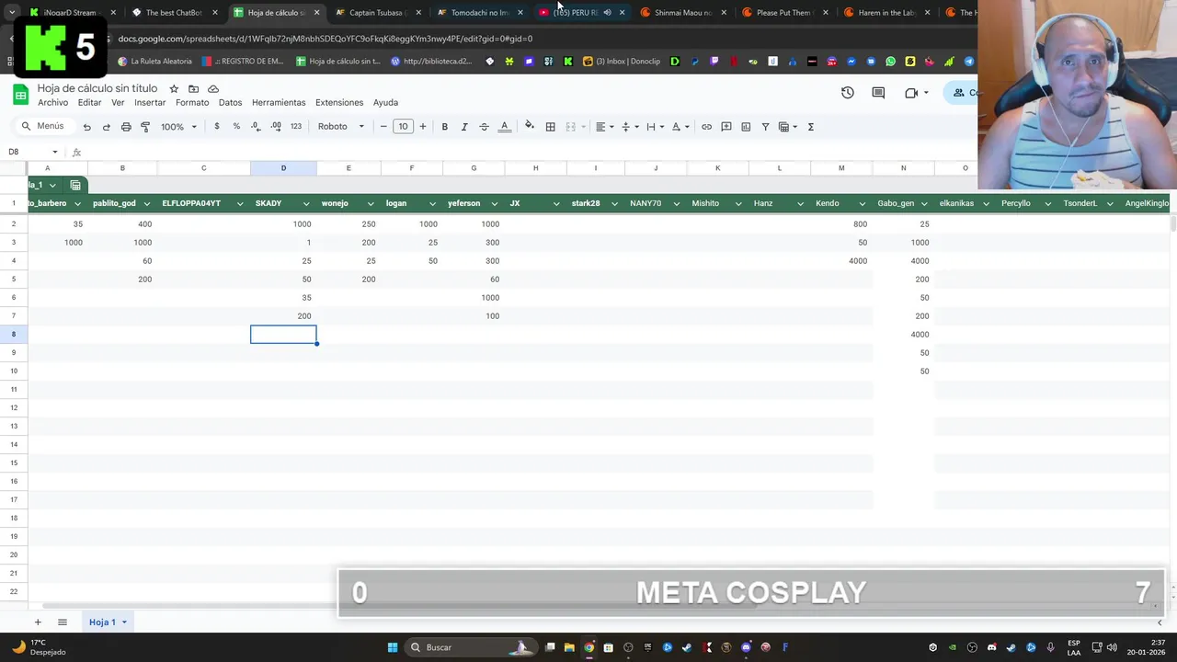Open Kendo column filter dropdown
1177x662 pixels.
coord(861,203)
